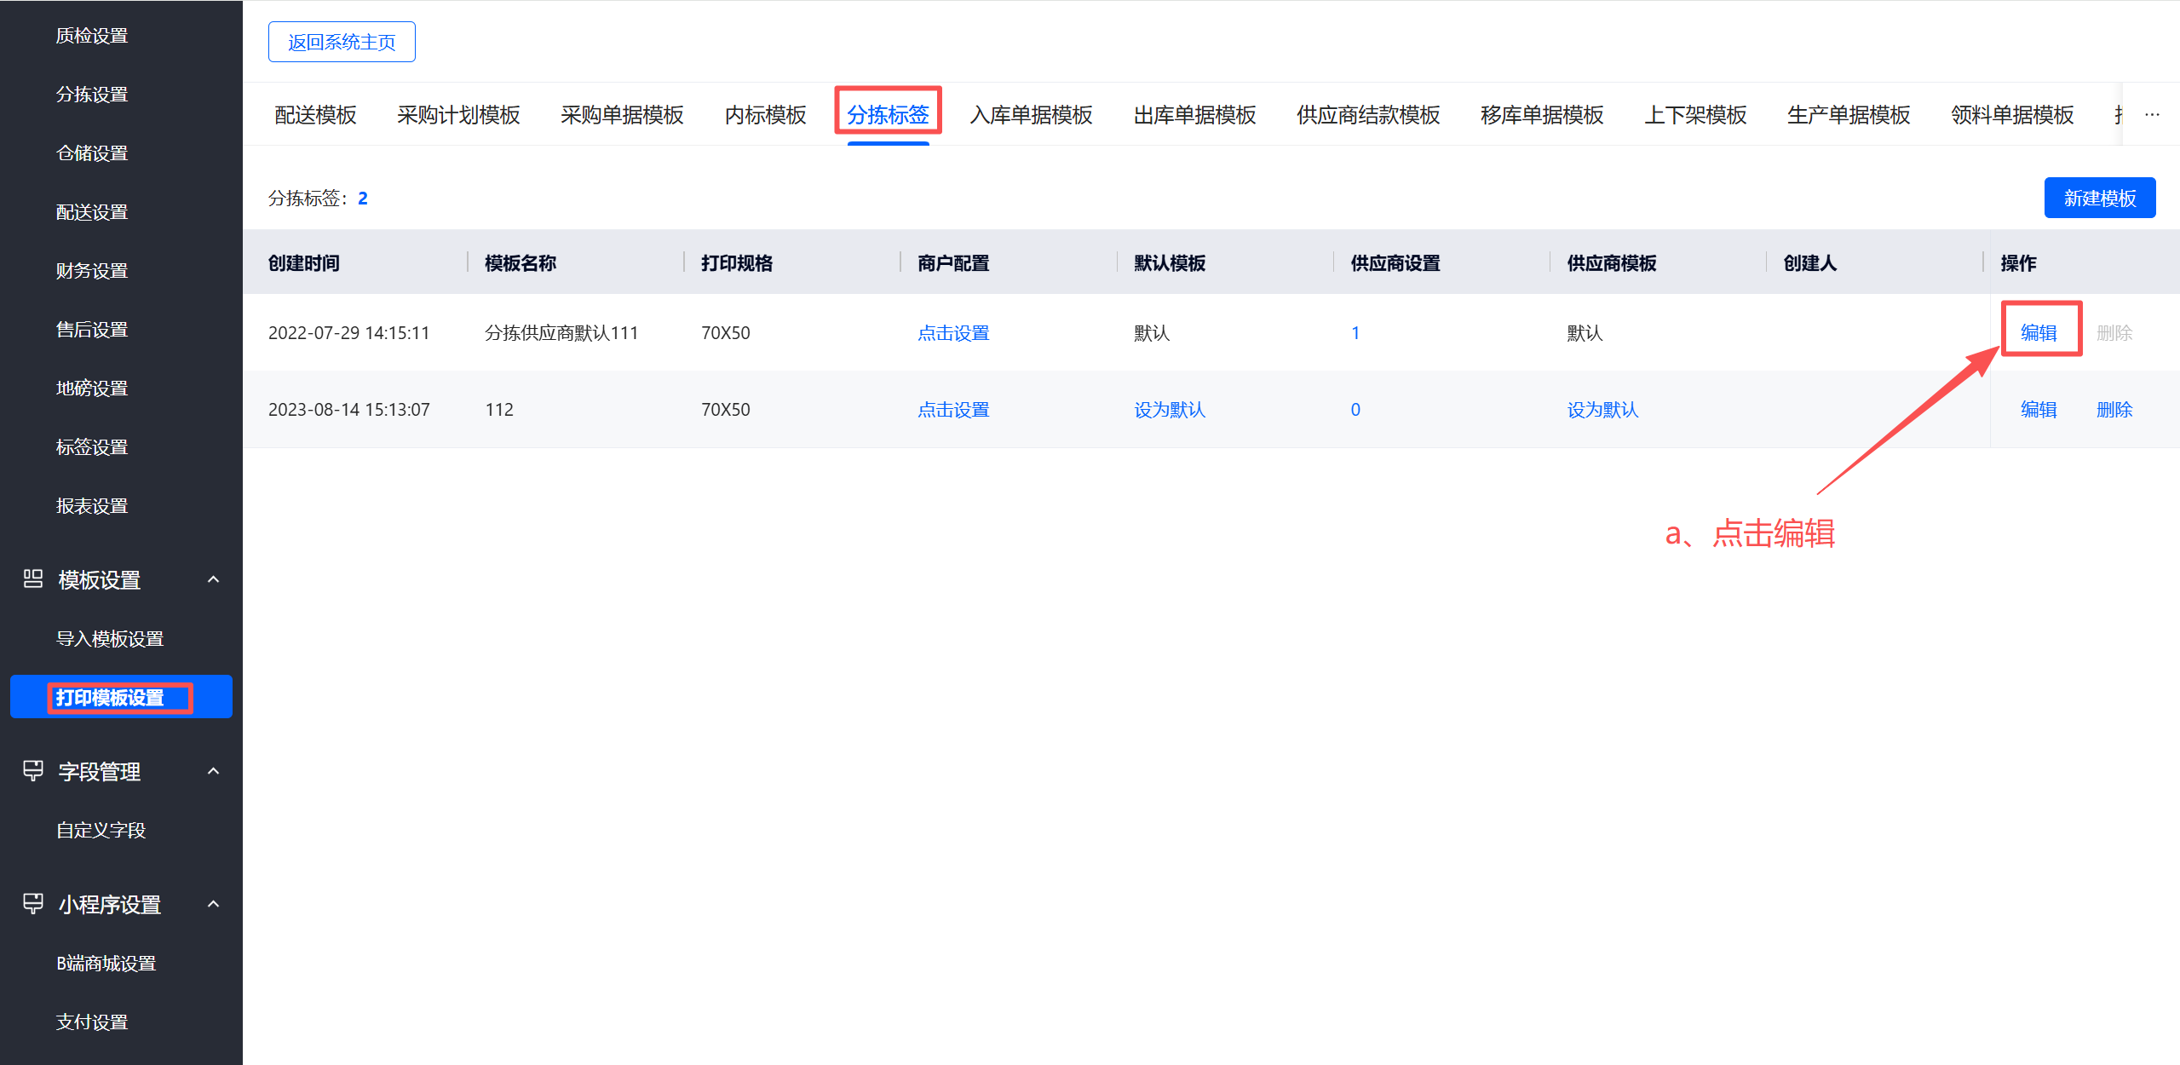
Task: Open the tab overflow ellipsis menu
Action: (2152, 114)
